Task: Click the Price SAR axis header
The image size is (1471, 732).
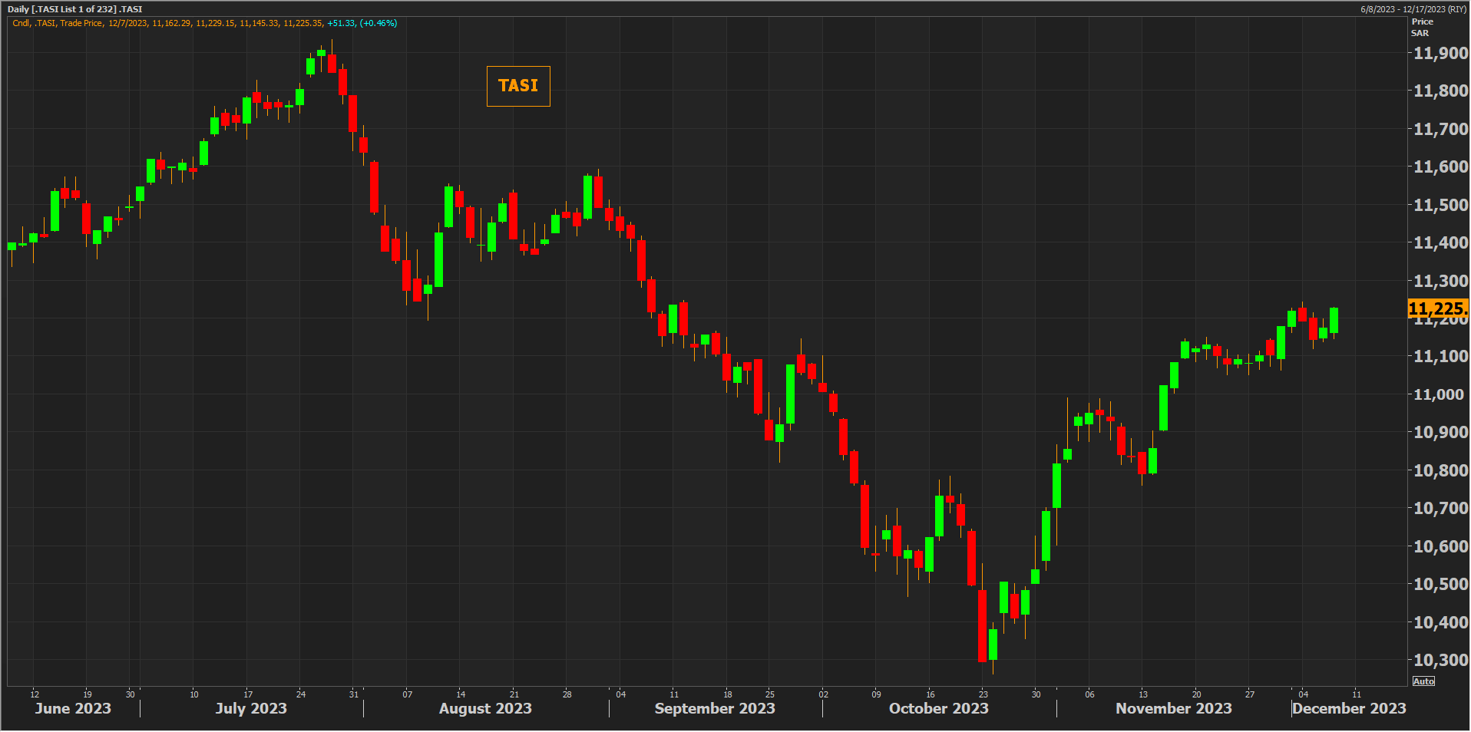Action: click(1421, 28)
